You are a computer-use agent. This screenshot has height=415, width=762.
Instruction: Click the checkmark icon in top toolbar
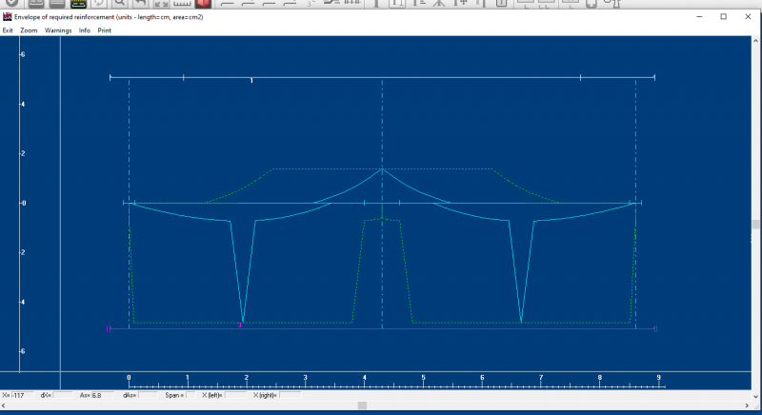click(x=11, y=4)
